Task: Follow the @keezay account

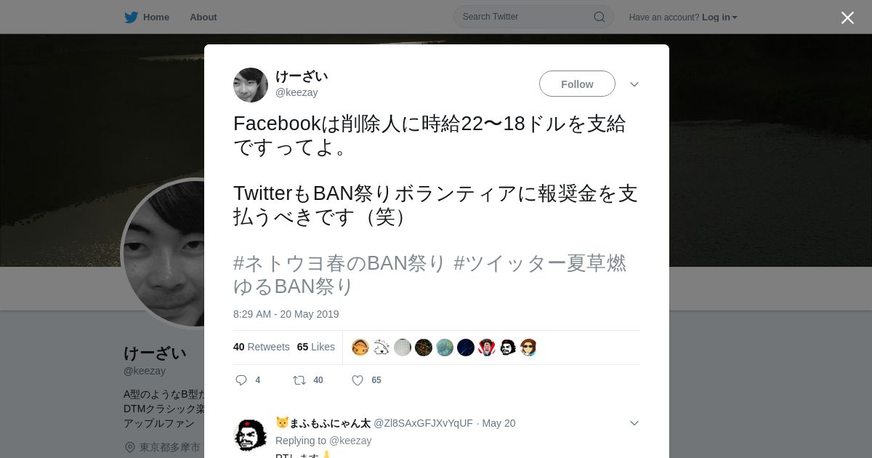Action: [x=577, y=84]
